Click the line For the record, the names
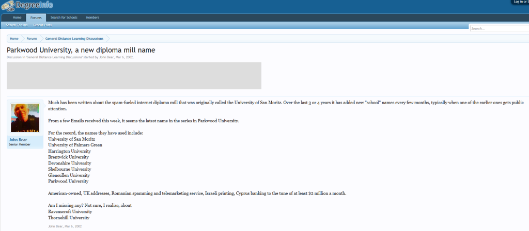529x231 pixels. pos(96,133)
